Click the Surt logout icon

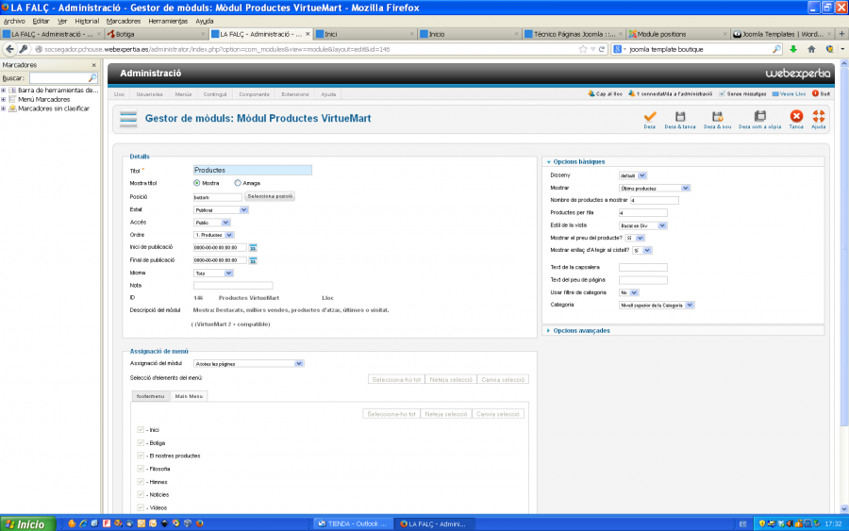815,93
